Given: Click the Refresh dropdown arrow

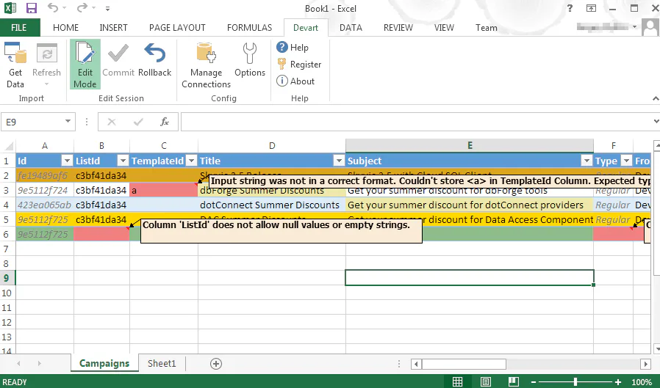Looking at the screenshot, I should [x=47, y=84].
